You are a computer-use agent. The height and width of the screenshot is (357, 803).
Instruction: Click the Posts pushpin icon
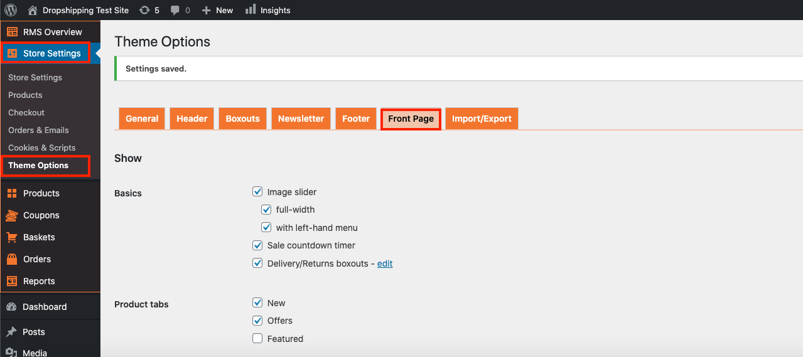pyautogui.click(x=11, y=332)
